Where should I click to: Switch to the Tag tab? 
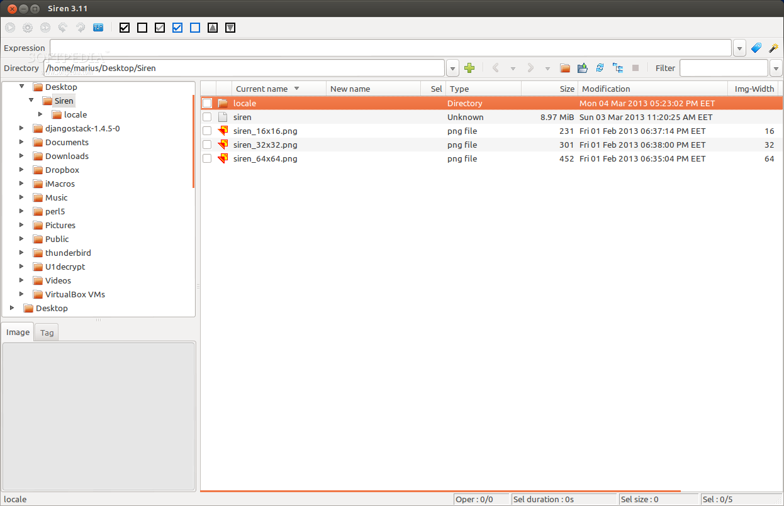[x=47, y=333]
